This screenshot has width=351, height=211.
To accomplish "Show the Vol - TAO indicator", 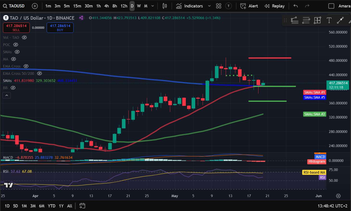I will 24,37.
